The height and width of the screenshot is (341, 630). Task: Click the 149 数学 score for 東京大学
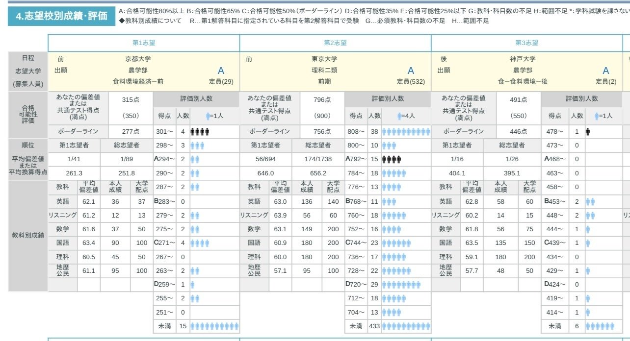307,229
